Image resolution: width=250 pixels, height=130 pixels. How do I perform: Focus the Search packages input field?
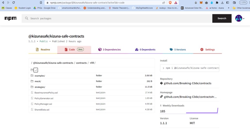coord(117,18)
